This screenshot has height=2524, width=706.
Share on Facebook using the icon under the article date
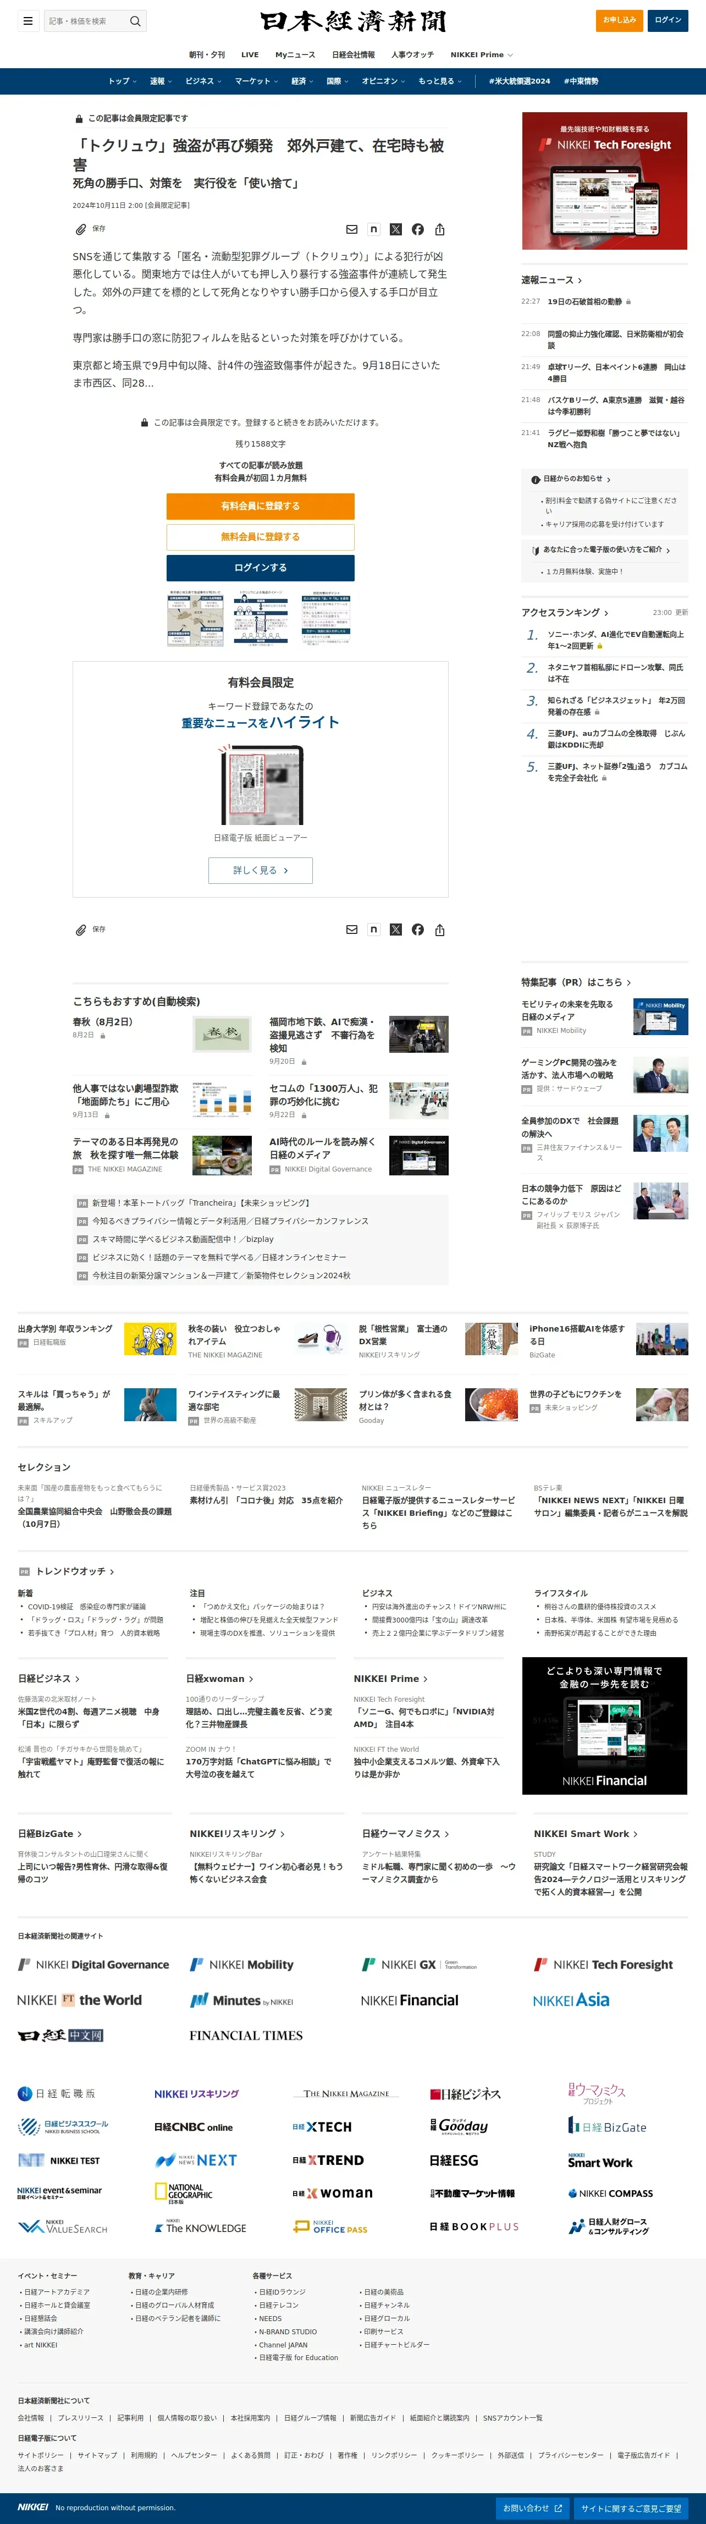[418, 229]
